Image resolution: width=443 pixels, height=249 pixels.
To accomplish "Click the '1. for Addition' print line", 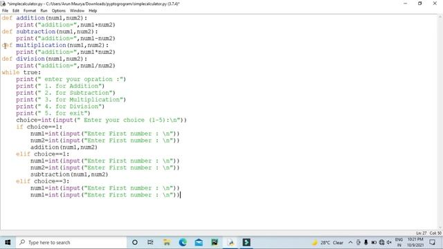I will coord(60,86).
